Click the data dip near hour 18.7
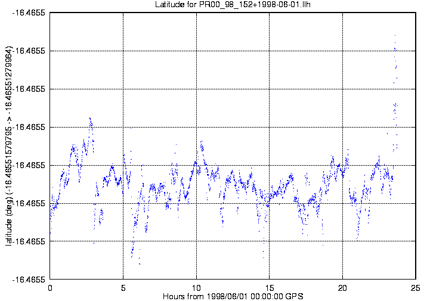 (x=323, y=244)
